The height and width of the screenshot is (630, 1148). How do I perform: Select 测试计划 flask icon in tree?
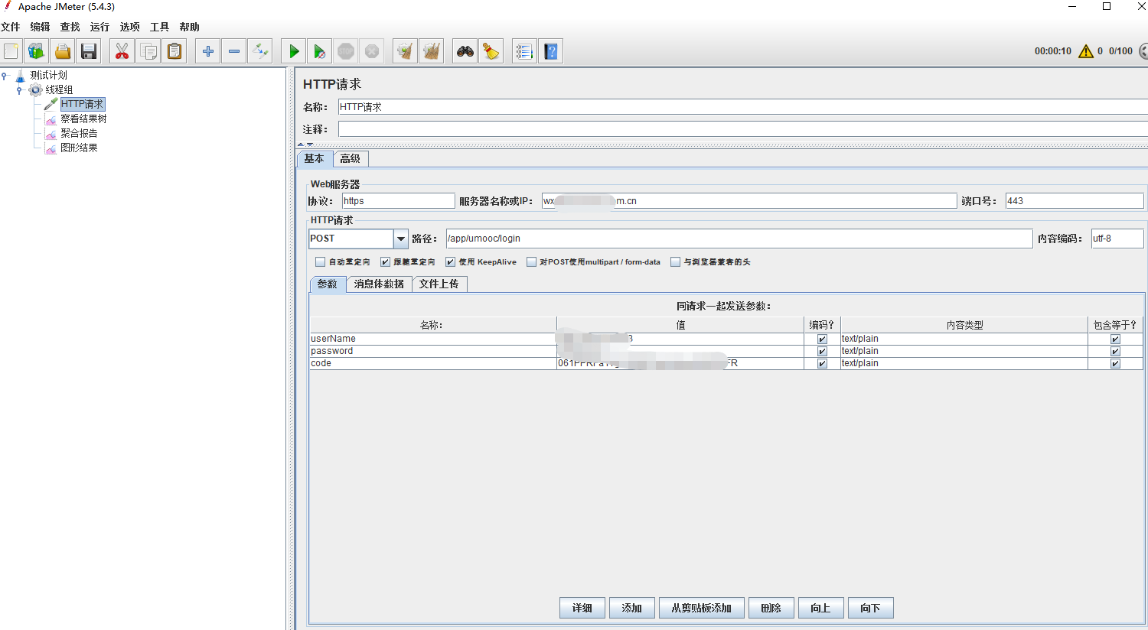pyautogui.click(x=21, y=75)
